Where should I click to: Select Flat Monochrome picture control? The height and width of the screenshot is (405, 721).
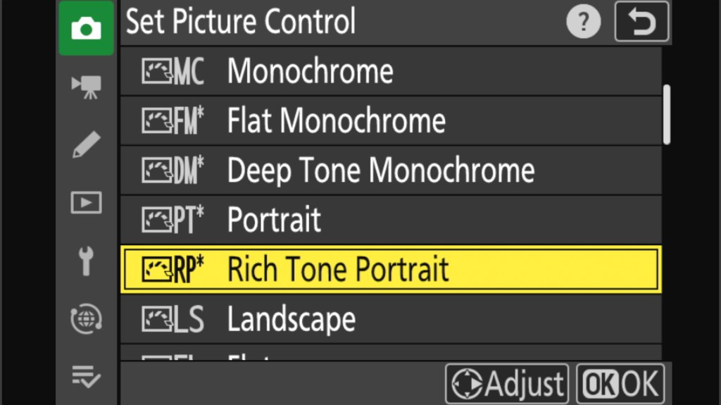click(x=391, y=121)
